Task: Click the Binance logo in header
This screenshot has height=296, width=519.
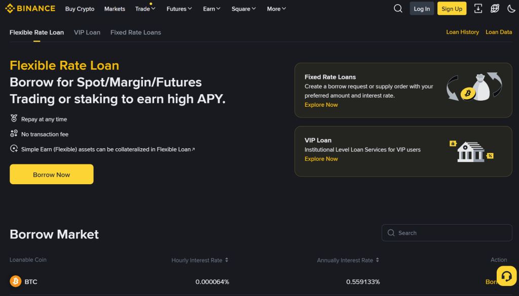Action: (30, 9)
